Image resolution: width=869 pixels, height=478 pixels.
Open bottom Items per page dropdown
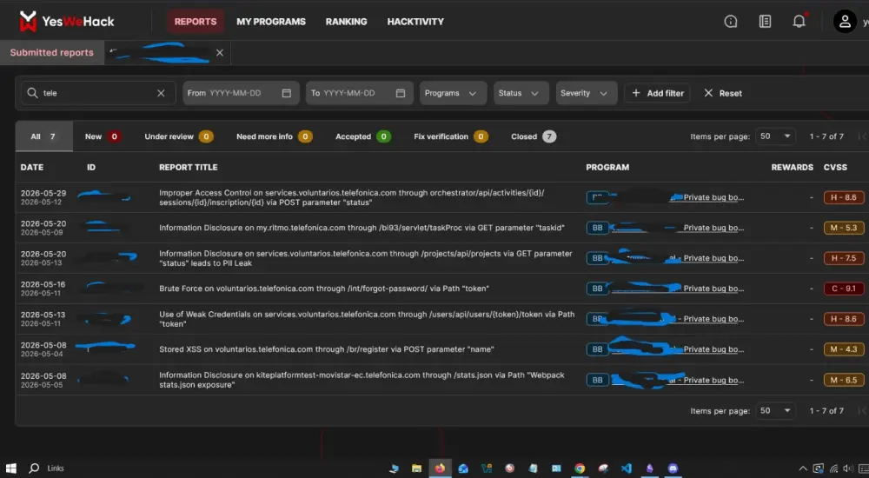tap(775, 411)
